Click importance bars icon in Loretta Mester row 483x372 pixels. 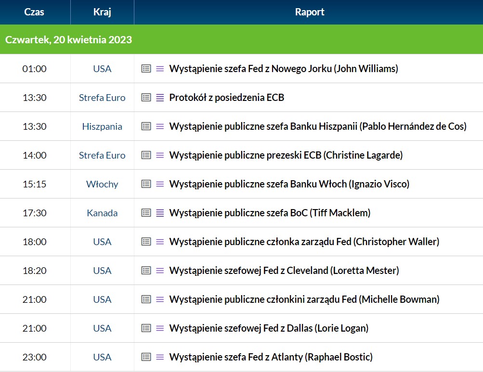[x=160, y=271]
